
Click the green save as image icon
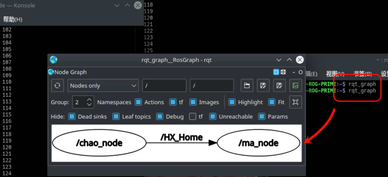[x=296, y=86]
